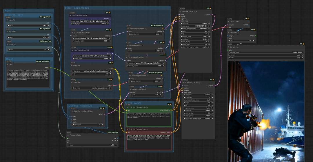Screen dimensions: 313x162
Task: Collapse the VAE Decode node
Action: (x=229, y=22)
